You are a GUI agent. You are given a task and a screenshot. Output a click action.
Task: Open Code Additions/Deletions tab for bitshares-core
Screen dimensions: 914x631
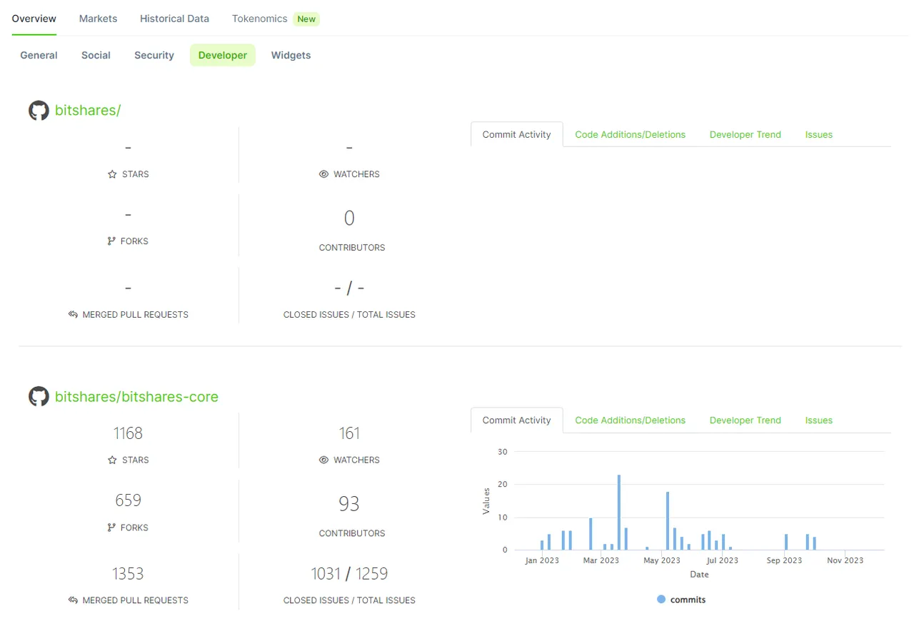click(x=631, y=420)
